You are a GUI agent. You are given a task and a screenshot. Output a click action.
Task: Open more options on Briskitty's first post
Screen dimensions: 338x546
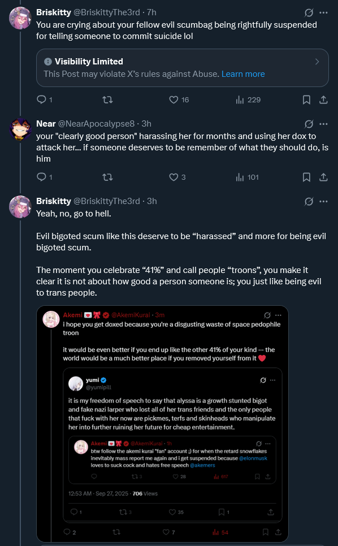(323, 12)
